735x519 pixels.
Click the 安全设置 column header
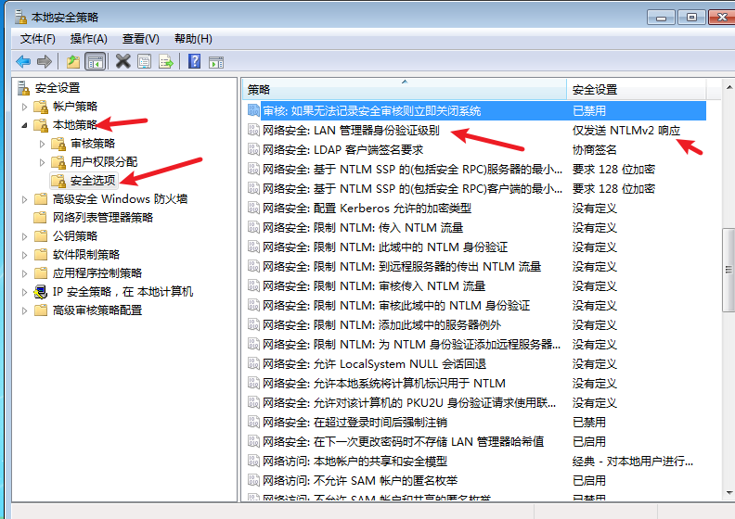636,90
